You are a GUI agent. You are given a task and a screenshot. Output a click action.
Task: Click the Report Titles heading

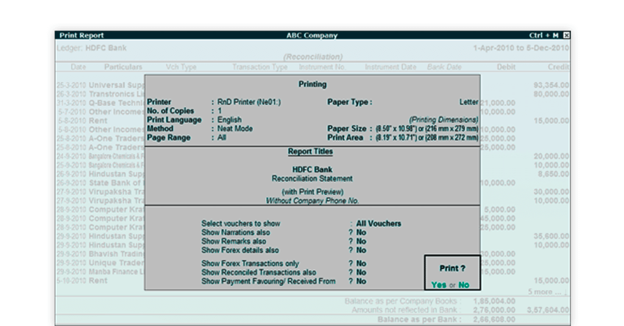[310, 152]
